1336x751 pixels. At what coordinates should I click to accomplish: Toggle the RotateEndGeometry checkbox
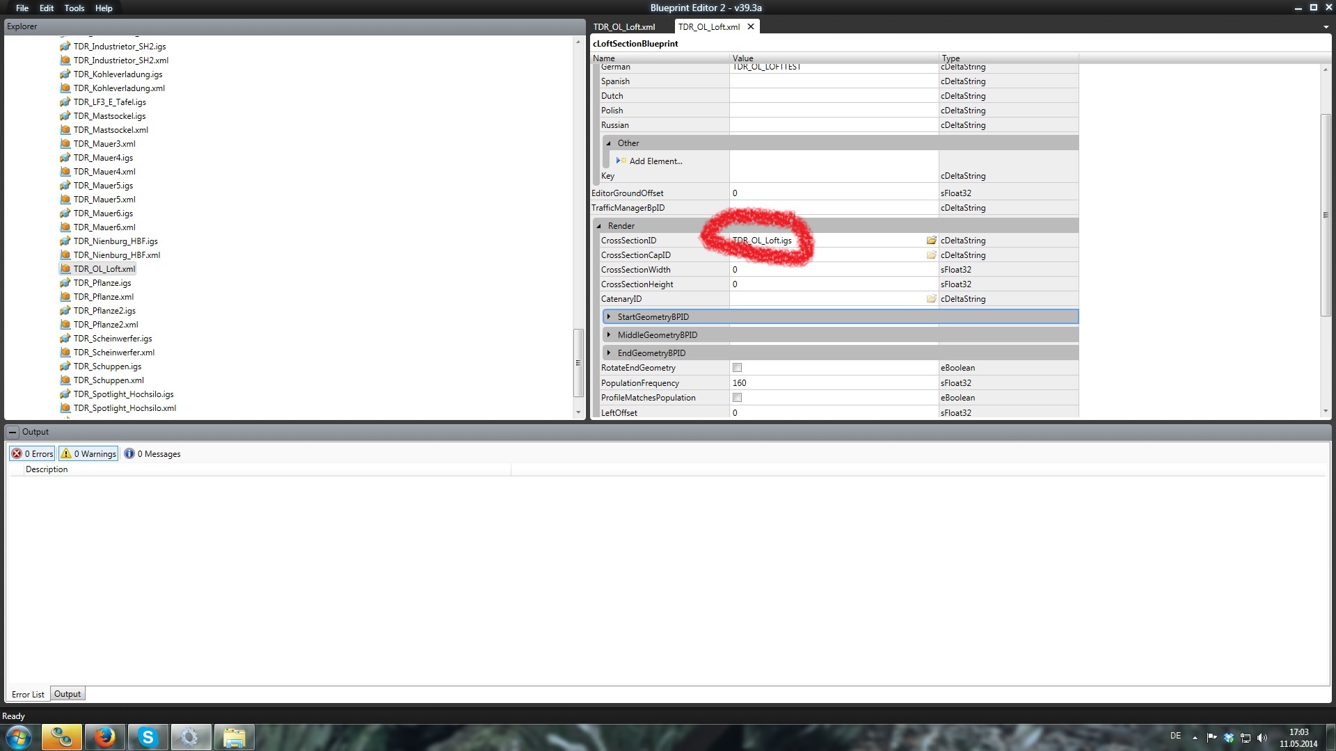click(x=737, y=368)
